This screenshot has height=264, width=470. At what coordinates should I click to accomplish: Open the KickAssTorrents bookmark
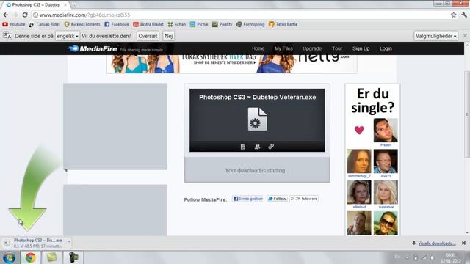pos(82,24)
